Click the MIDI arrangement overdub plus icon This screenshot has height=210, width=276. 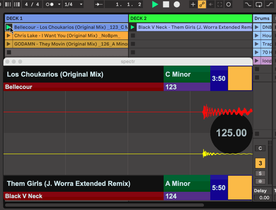tap(193, 4)
